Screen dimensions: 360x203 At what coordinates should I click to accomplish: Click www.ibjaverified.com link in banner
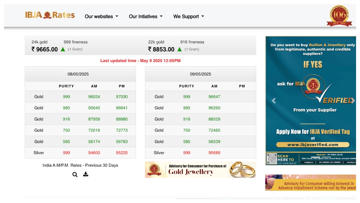point(312,145)
